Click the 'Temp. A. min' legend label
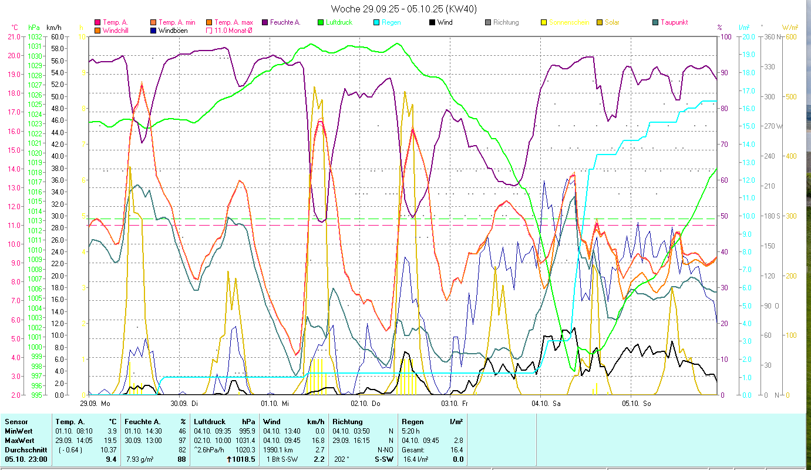 point(177,22)
